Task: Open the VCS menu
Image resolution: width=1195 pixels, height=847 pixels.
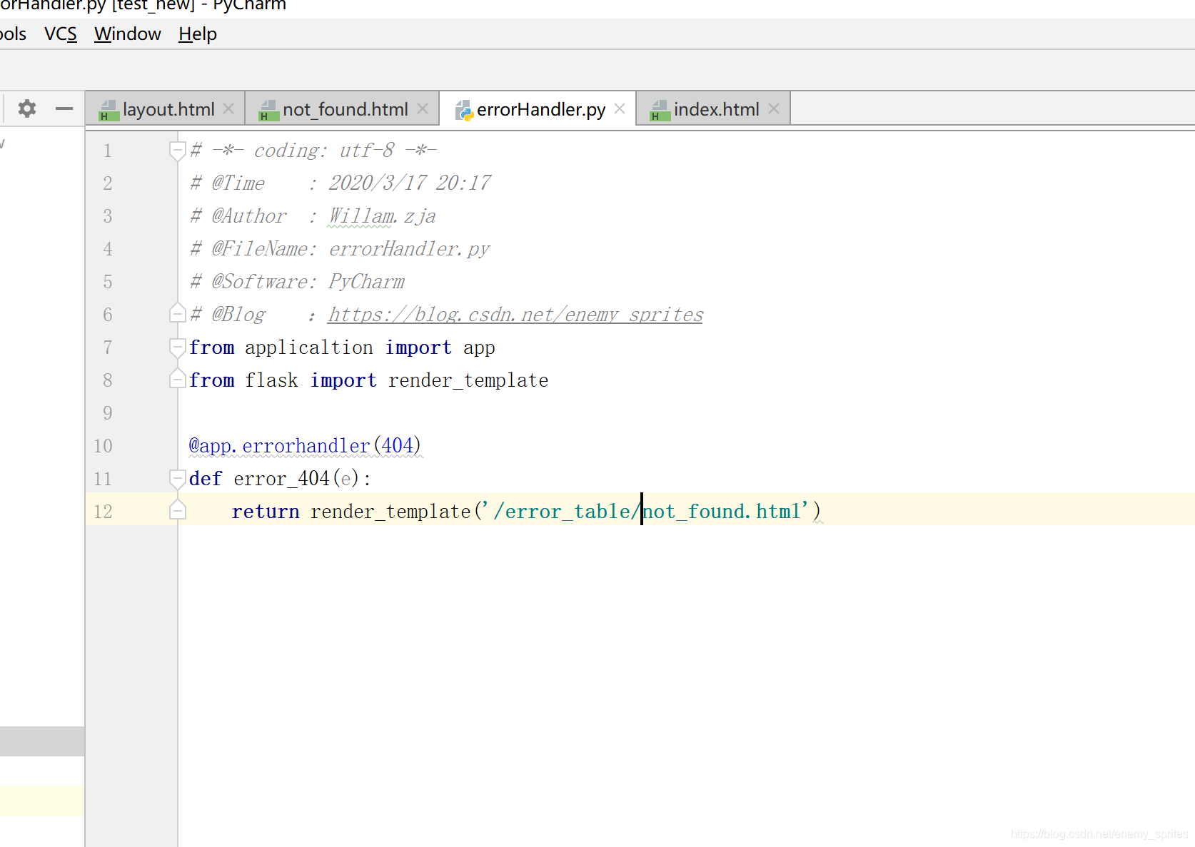Action: (61, 34)
